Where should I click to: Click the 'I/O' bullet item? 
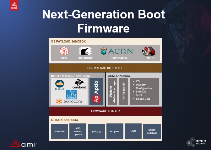138,81
